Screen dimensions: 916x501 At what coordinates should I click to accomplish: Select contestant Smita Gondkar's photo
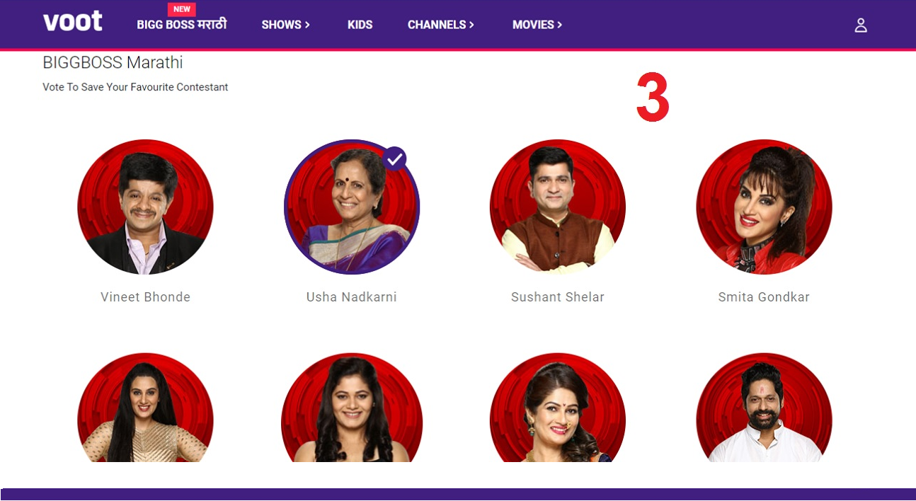(x=764, y=207)
